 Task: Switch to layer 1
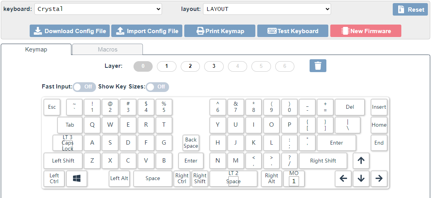[167, 66]
